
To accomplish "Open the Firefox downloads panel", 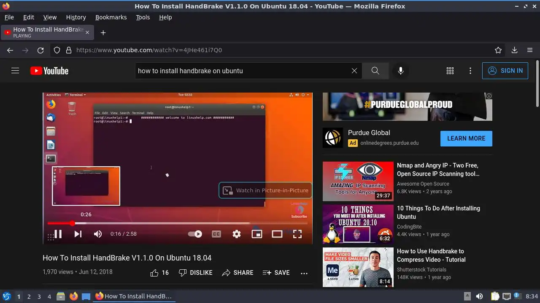I will point(514,50).
